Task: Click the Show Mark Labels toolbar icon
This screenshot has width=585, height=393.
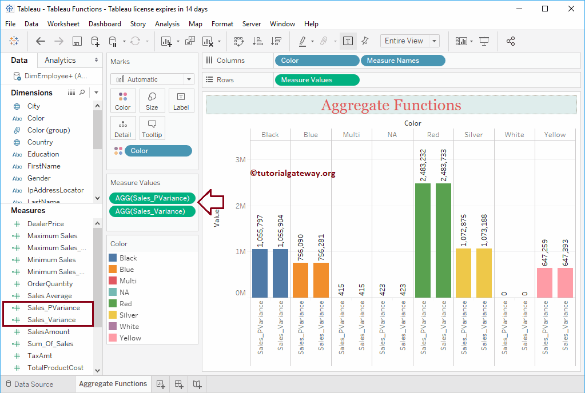Action: click(348, 41)
